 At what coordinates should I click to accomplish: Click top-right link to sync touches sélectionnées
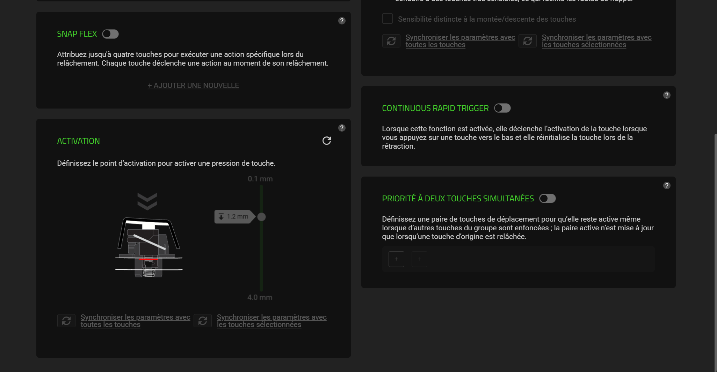[x=597, y=41]
